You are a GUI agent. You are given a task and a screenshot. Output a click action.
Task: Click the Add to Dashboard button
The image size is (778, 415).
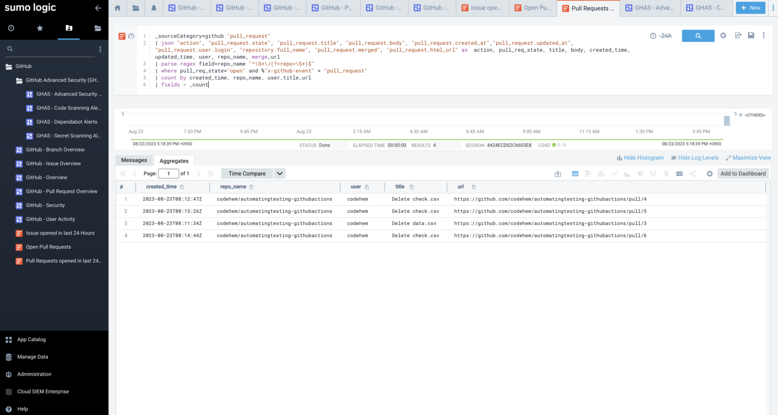point(743,173)
